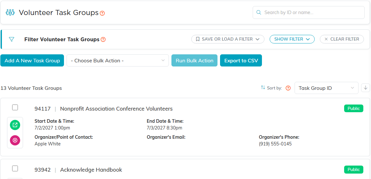Click the 13 Volunteer Task Groups count
The width and height of the screenshot is (371, 179).
click(31, 88)
